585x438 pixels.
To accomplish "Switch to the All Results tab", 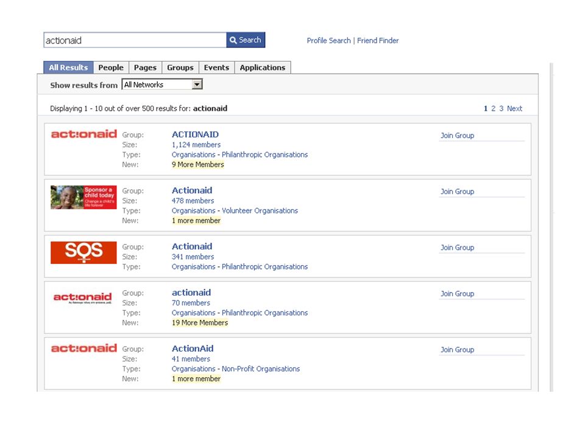I will tap(68, 68).
